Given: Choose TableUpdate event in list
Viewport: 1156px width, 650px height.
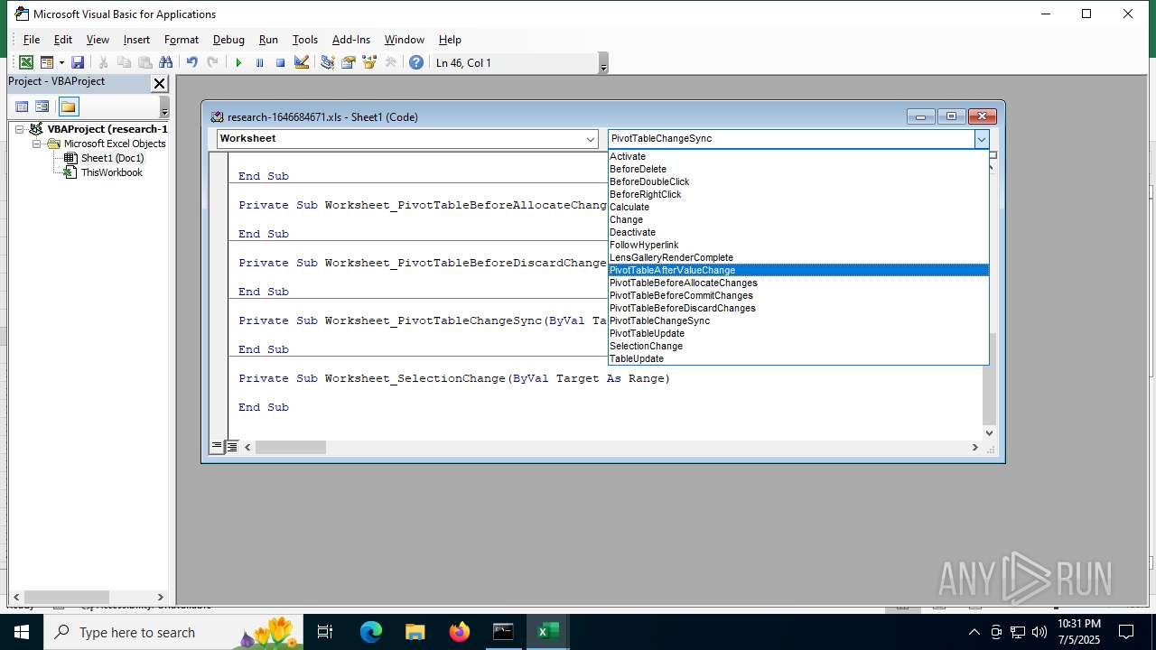Looking at the screenshot, I should pyautogui.click(x=798, y=358).
